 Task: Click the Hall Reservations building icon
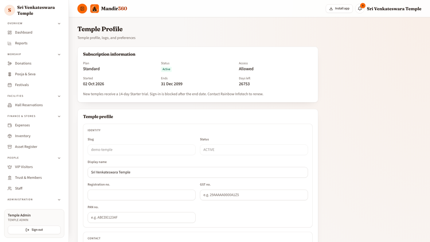[9, 105]
